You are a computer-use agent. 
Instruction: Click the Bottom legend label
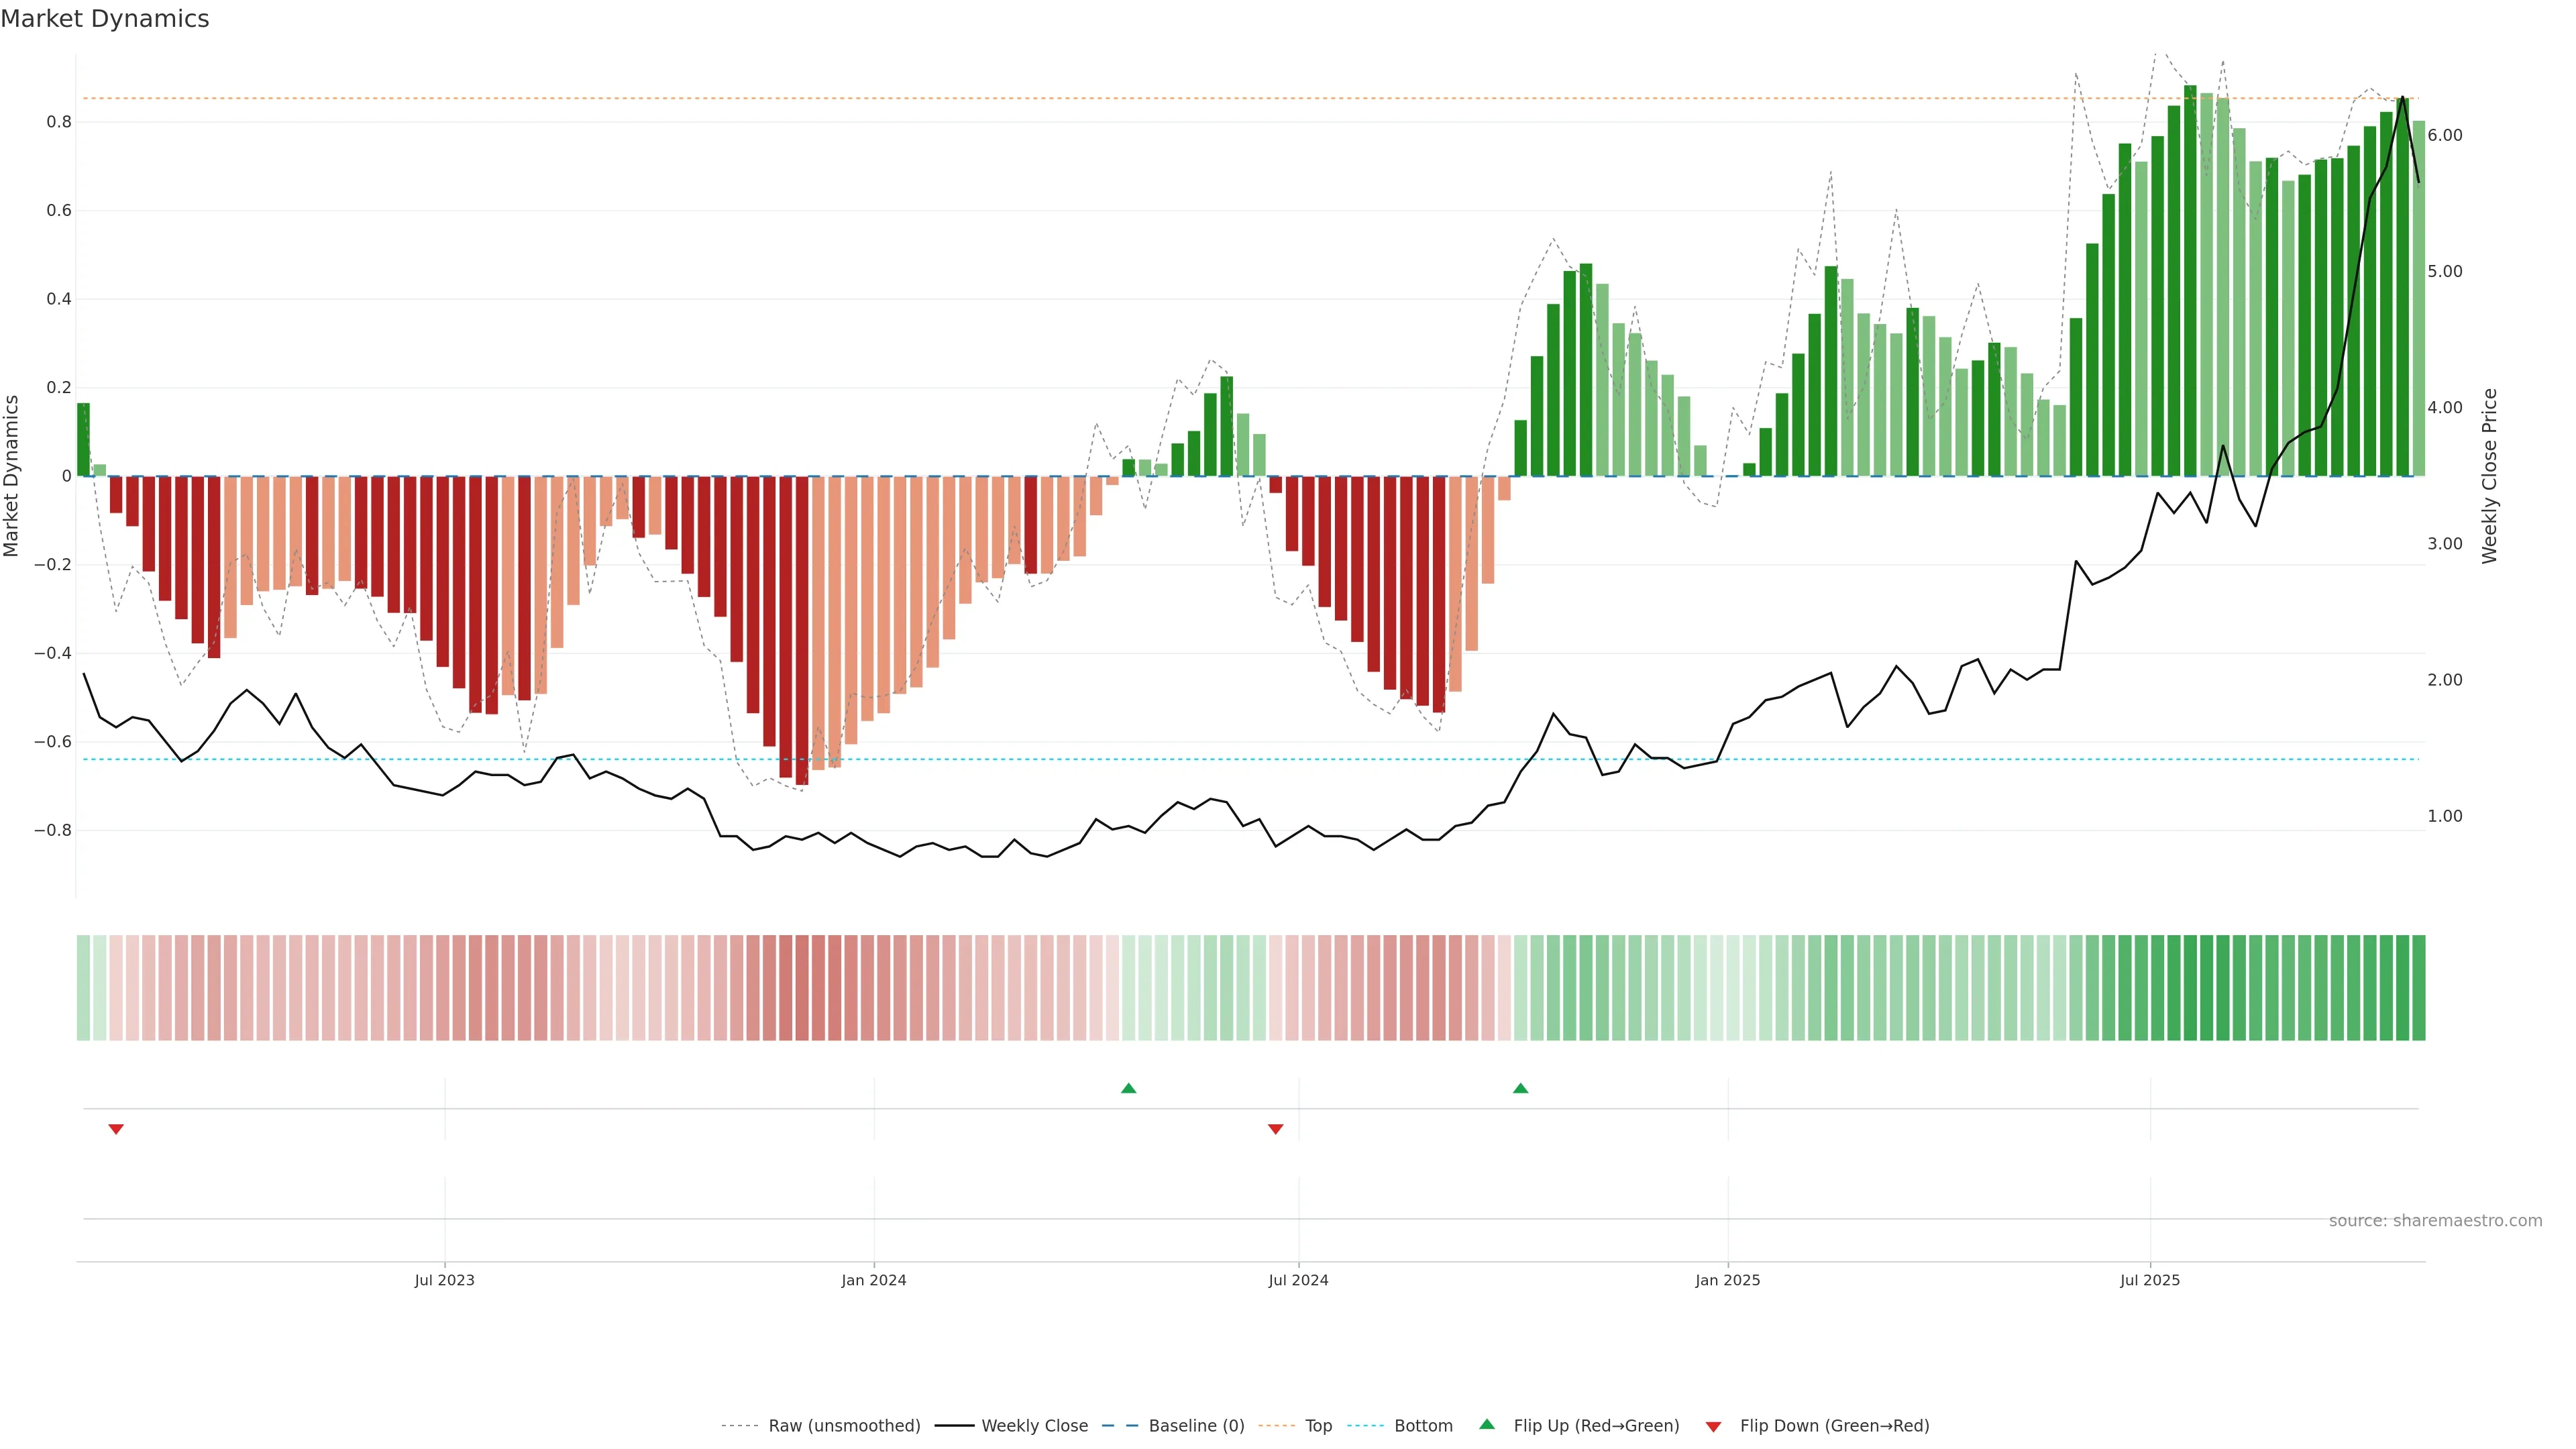click(1423, 1425)
